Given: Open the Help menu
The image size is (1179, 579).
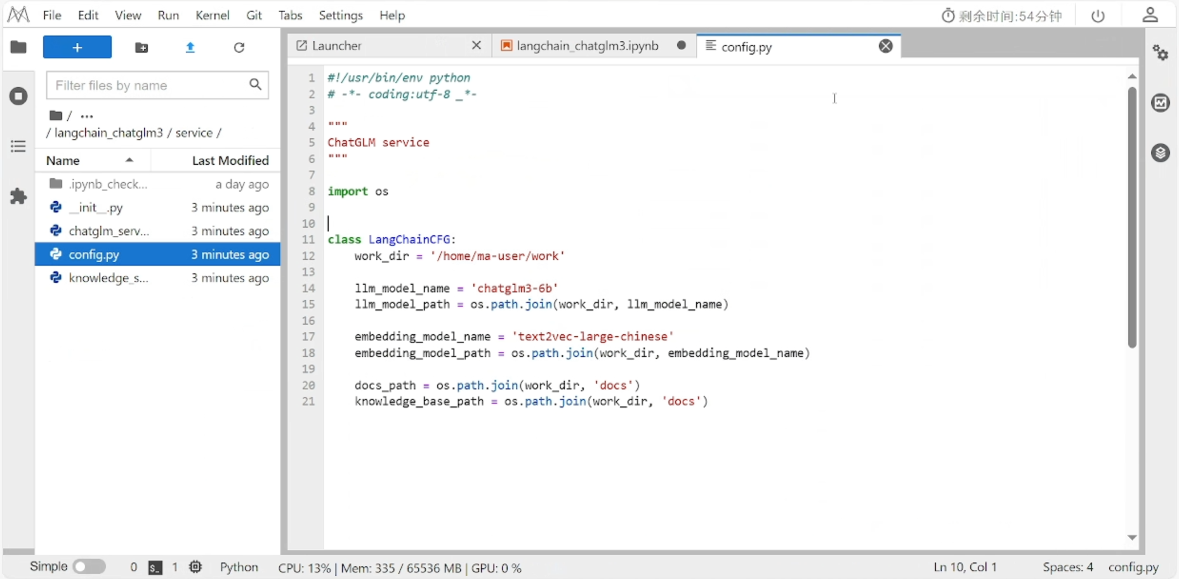Looking at the screenshot, I should 392,15.
